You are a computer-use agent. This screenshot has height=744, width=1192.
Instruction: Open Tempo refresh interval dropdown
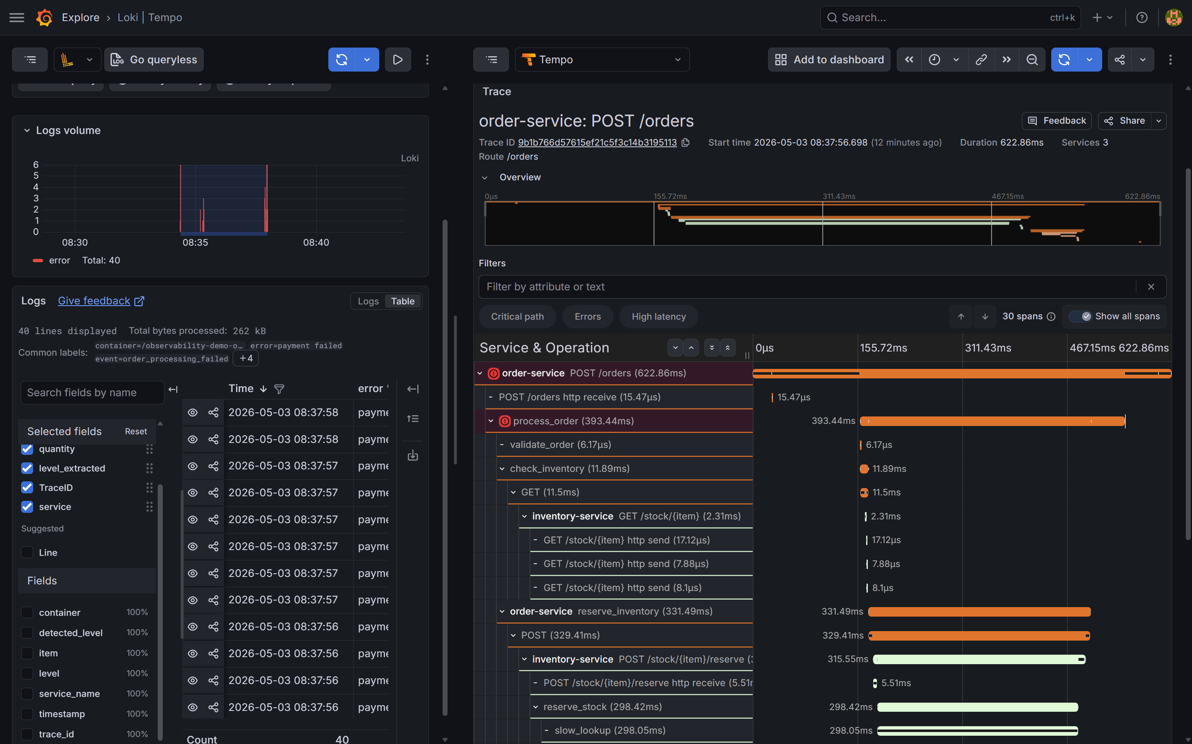(1090, 60)
